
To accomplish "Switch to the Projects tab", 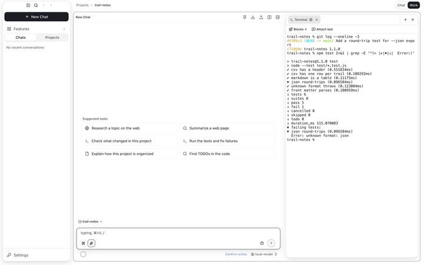I will tap(52, 37).
